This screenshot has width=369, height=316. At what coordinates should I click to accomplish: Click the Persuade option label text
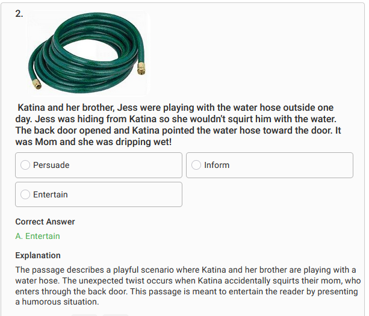click(51, 165)
